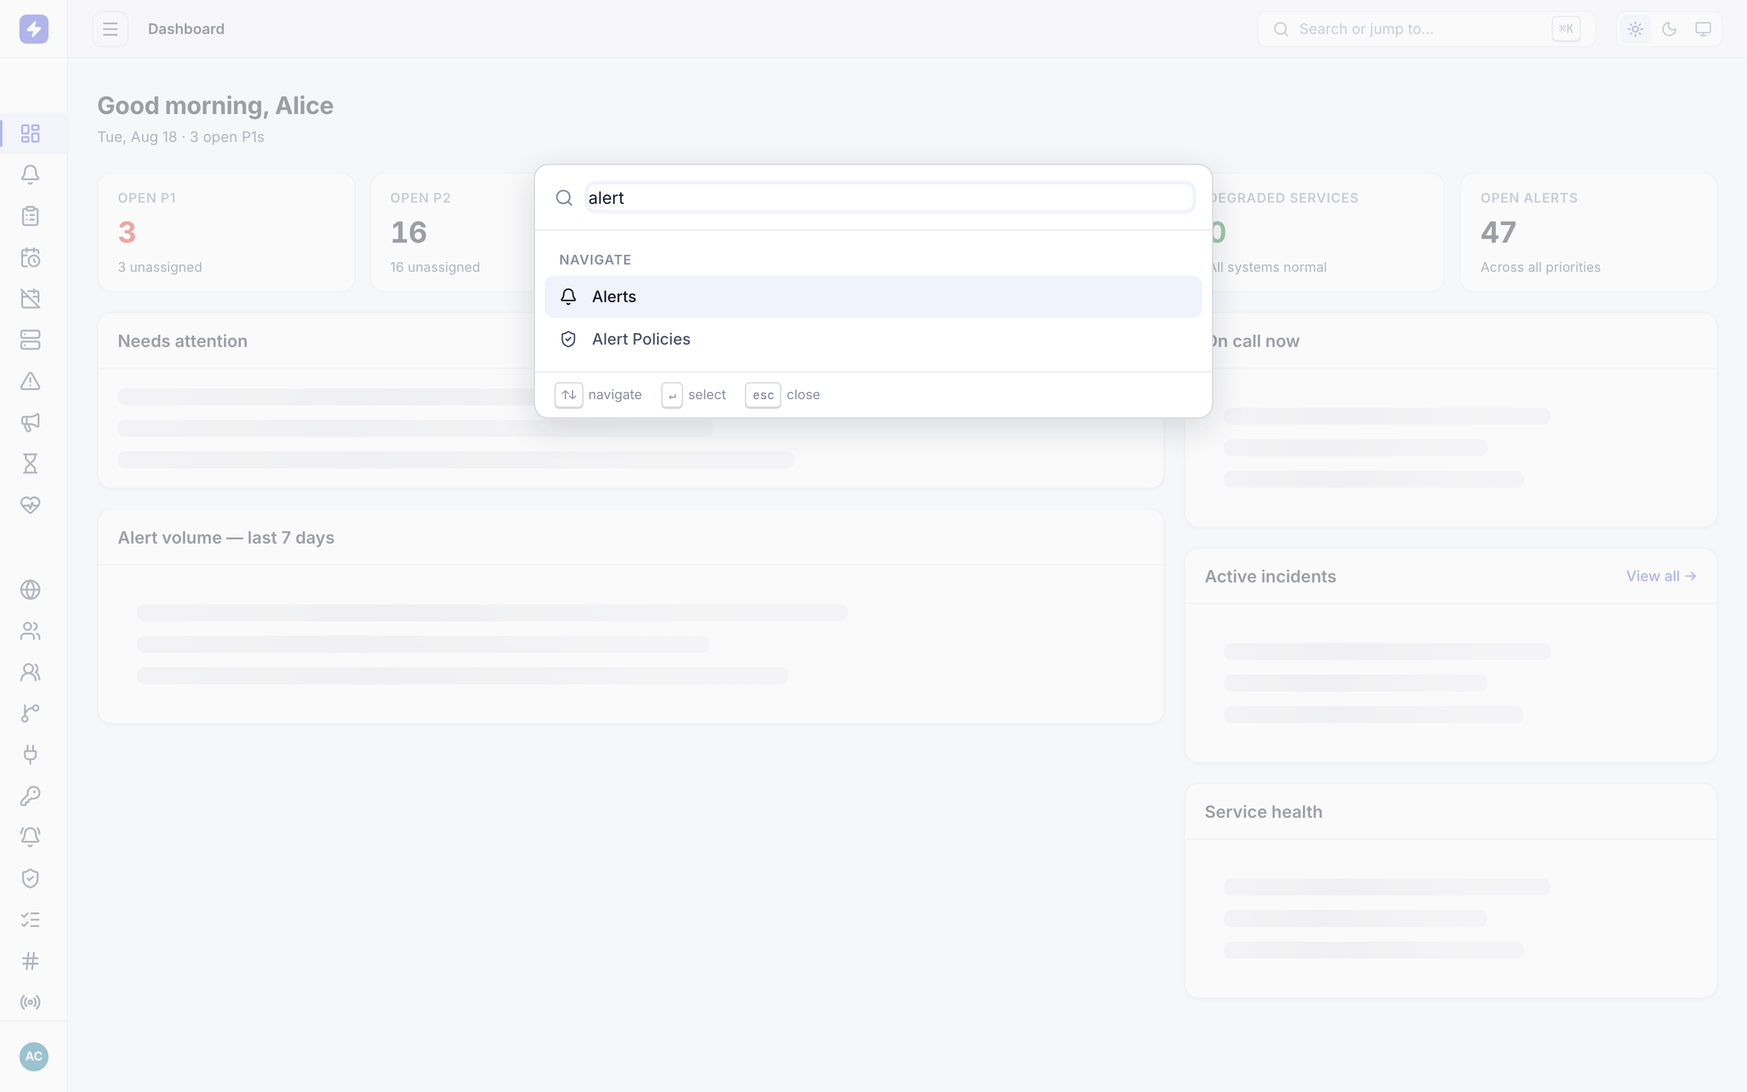The width and height of the screenshot is (1747, 1092).
Task: Click the lightning bolt app logo
Action: 33,29
